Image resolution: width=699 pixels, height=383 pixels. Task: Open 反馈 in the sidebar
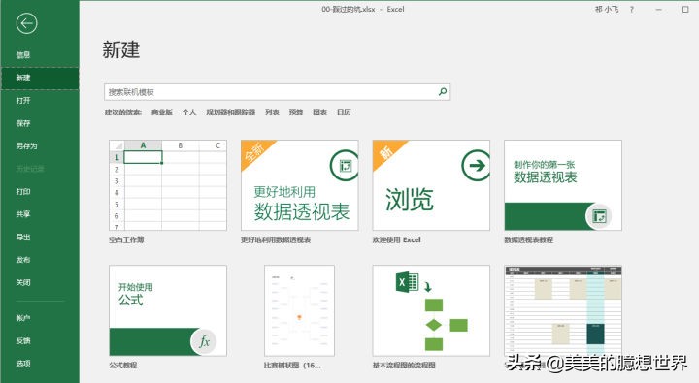23,340
